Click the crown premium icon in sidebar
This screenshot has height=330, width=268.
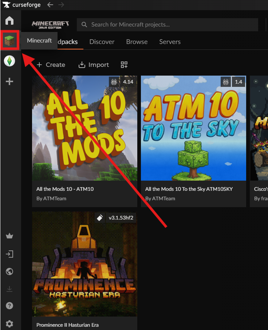tap(9, 236)
